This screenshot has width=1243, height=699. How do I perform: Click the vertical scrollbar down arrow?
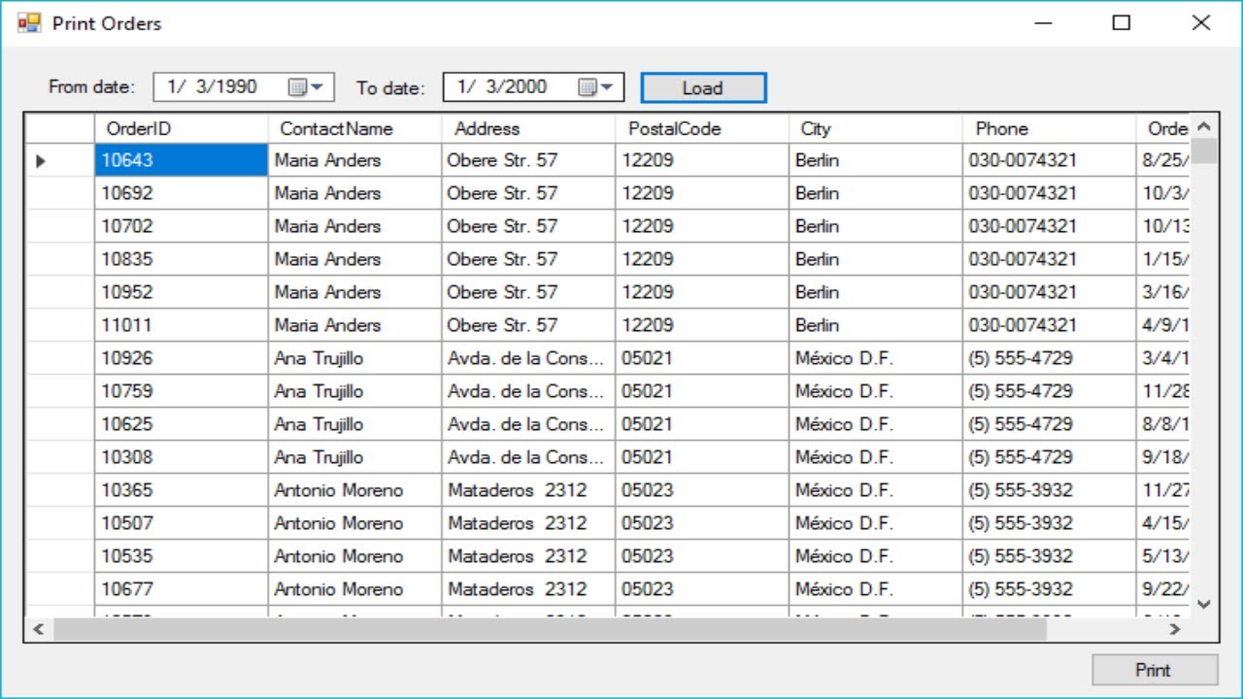pos(1204,605)
